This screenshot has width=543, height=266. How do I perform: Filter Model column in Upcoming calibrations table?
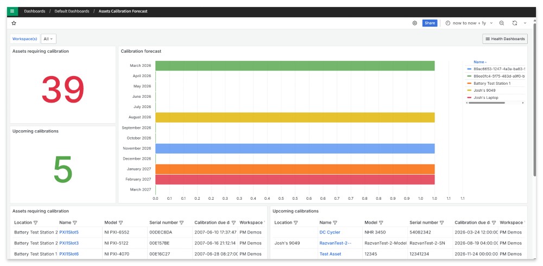(381, 223)
